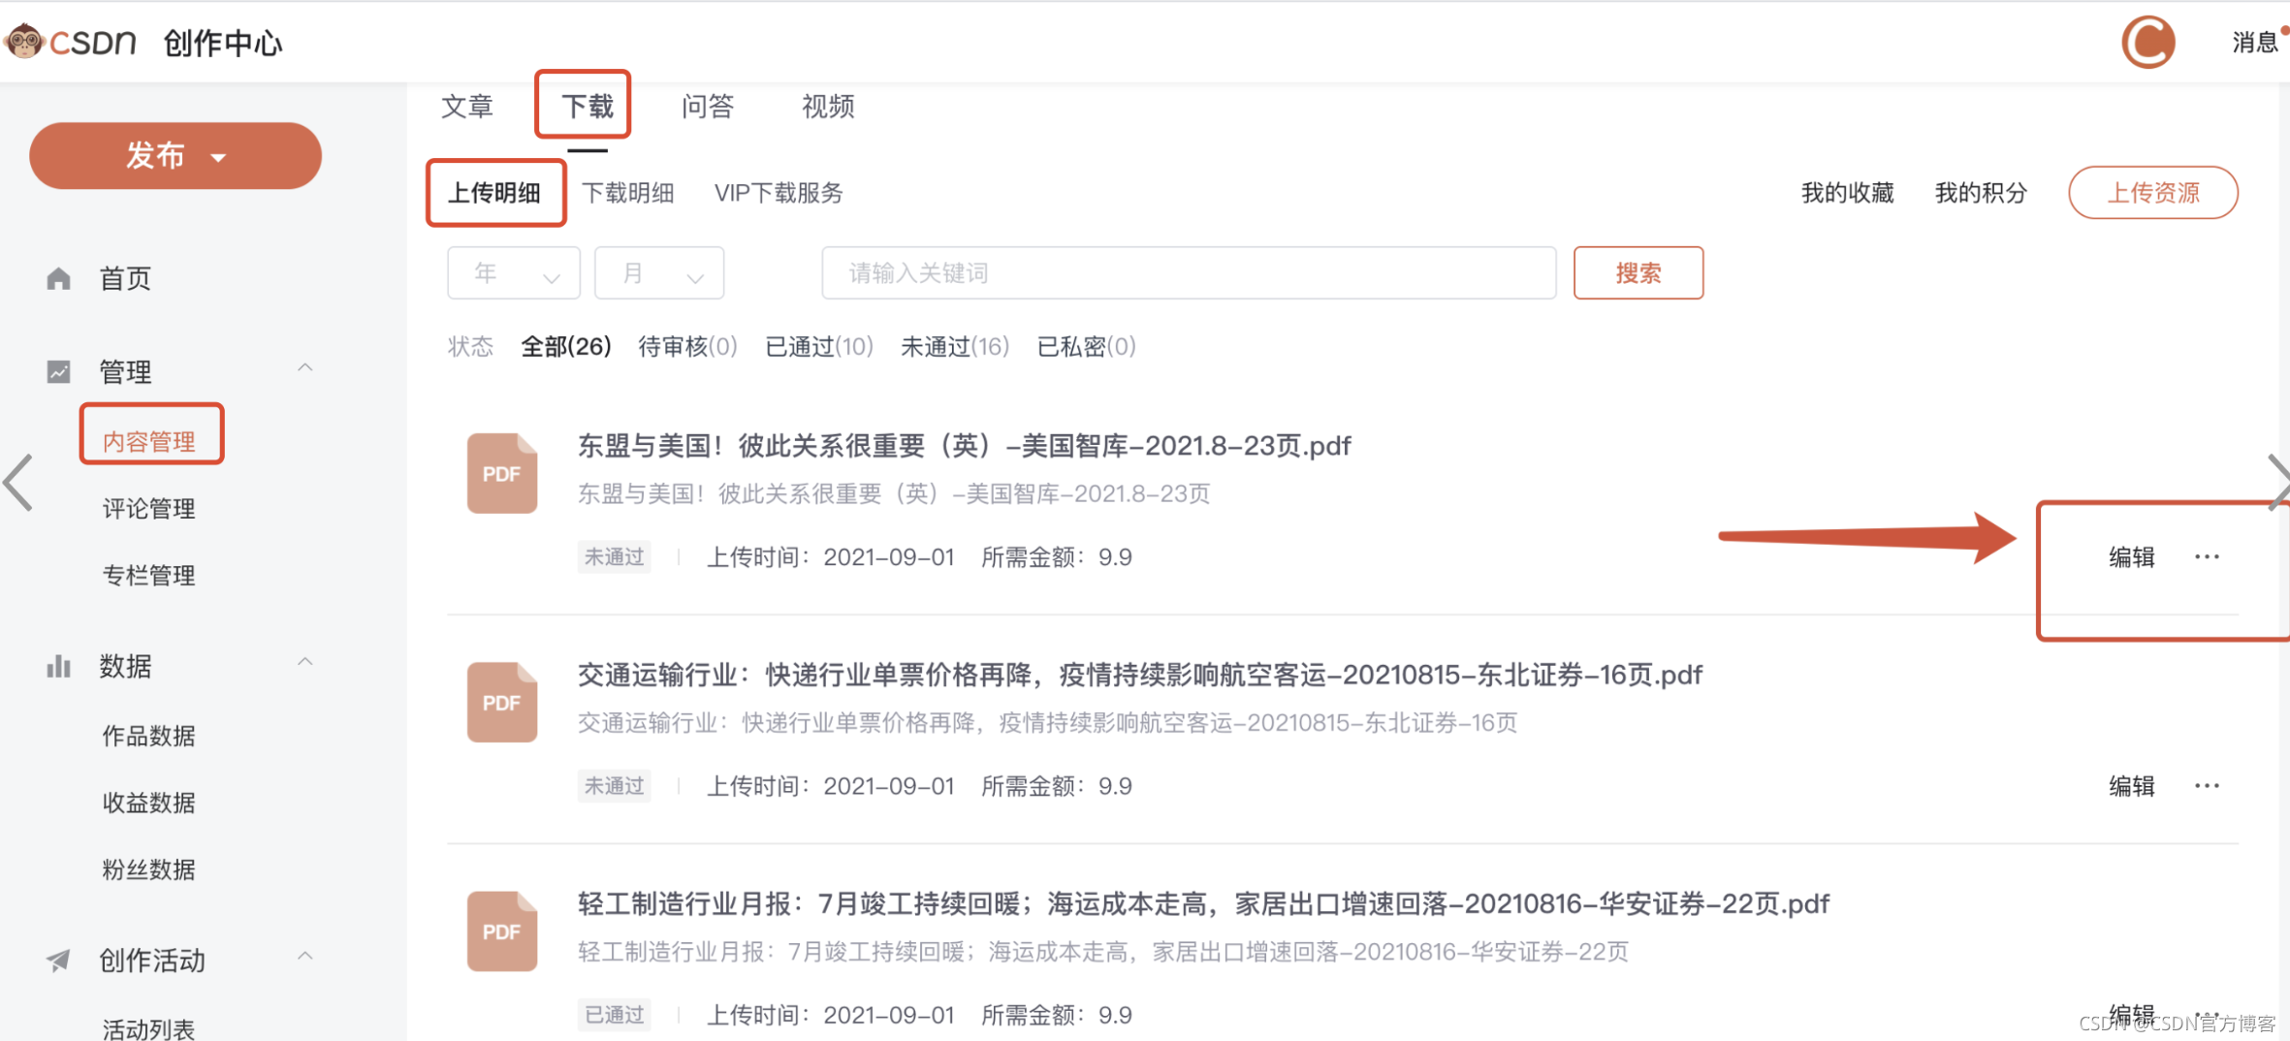
Task: Collapse the 管理 sidebar section
Action: pyautogui.click(x=305, y=368)
